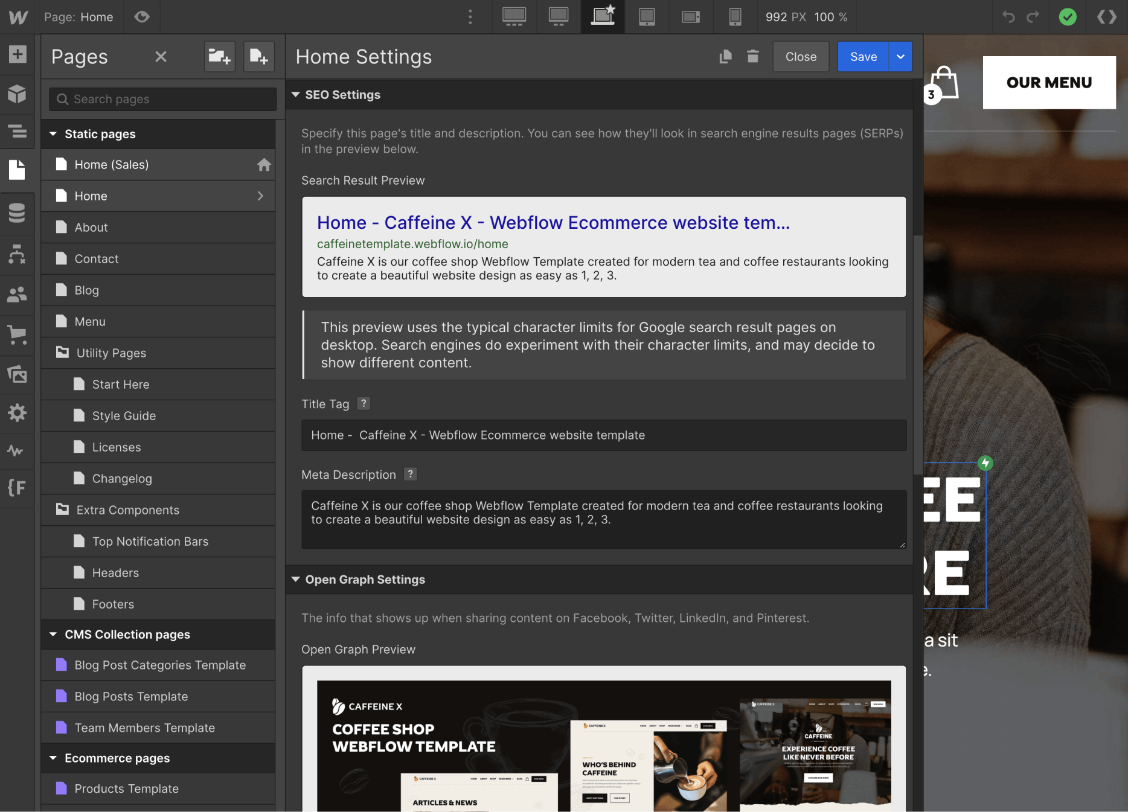1128x812 pixels.
Task: Switch to the tablet breakpoint
Action: coord(647,17)
